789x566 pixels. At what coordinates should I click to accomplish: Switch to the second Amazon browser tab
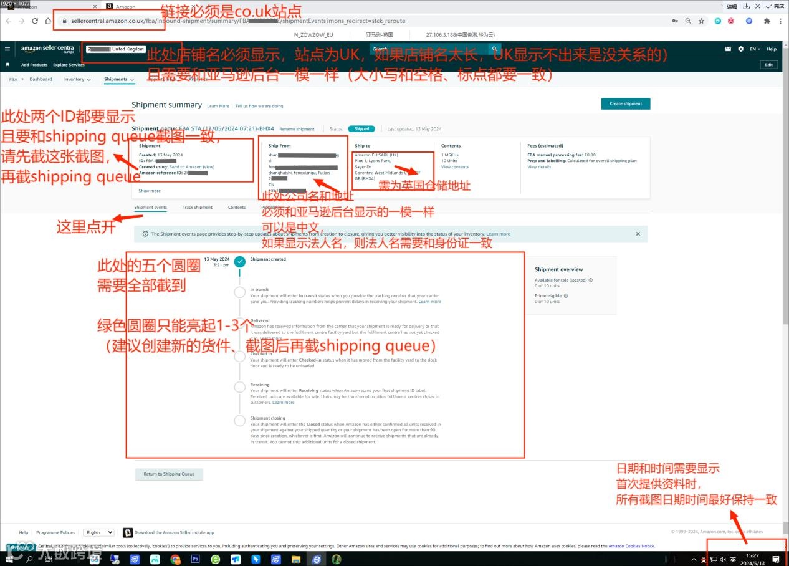pos(150,7)
